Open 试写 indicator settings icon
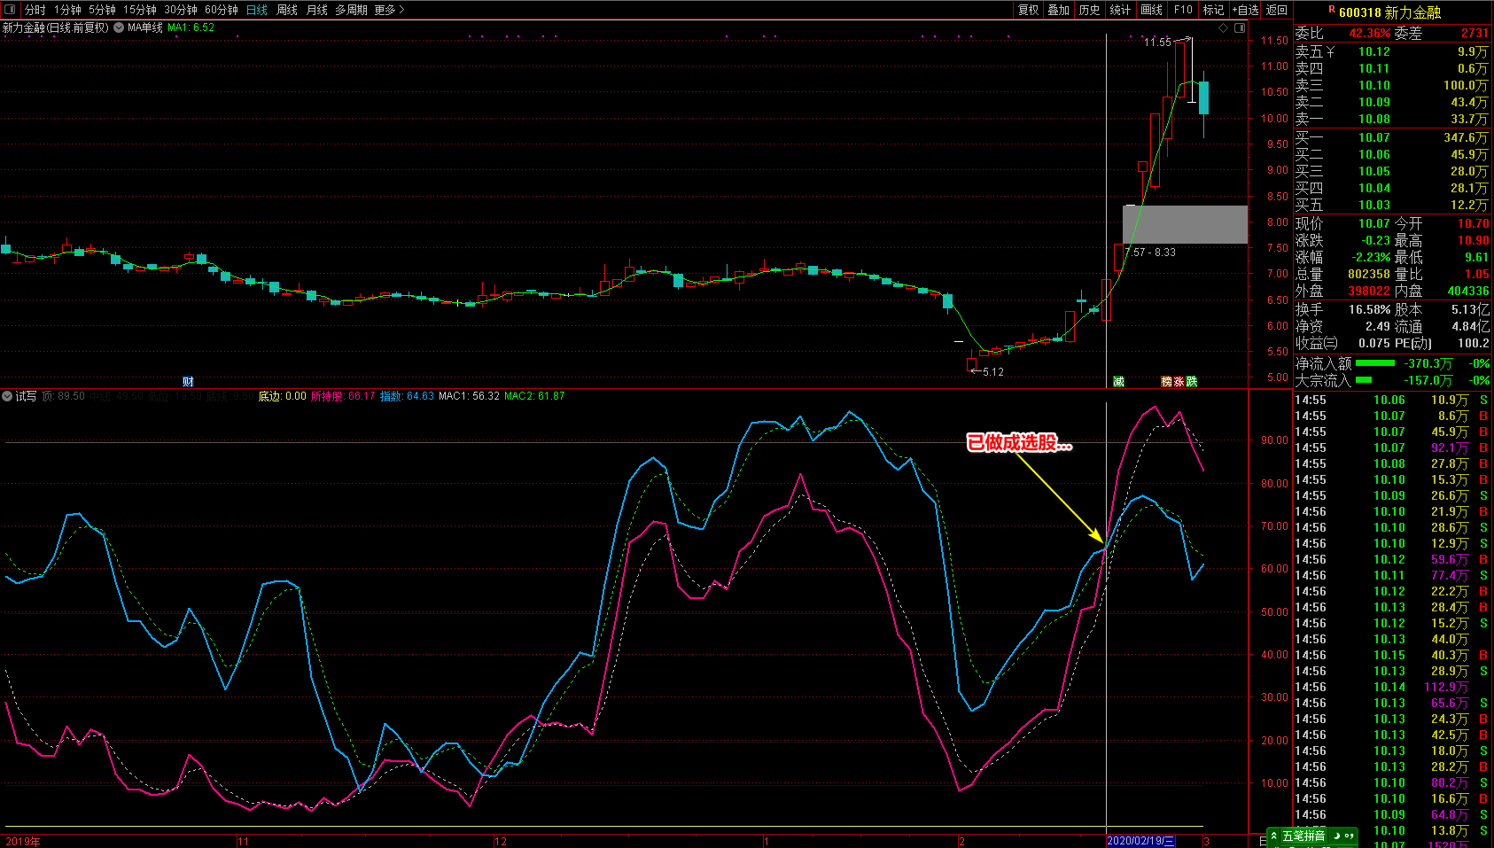The height and width of the screenshot is (848, 1494). click(7, 396)
